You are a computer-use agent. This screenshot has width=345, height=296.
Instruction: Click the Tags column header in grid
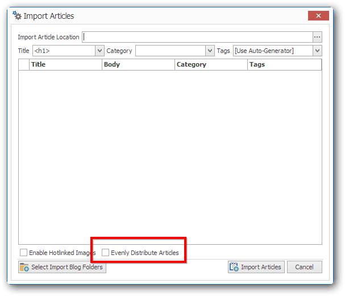point(285,64)
